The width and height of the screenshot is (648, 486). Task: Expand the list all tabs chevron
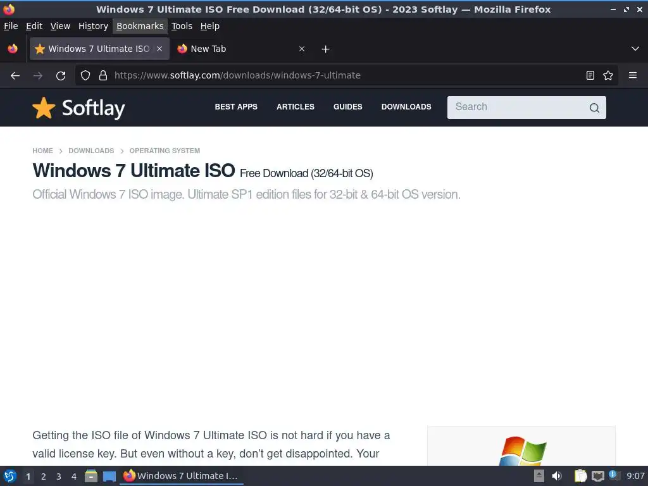tap(635, 49)
